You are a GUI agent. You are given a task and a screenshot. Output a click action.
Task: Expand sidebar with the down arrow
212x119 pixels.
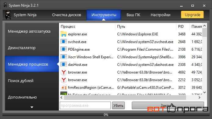(x=32, y=107)
